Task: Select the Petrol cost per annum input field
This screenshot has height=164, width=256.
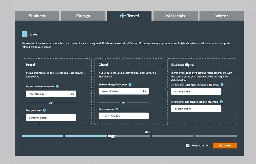Action: [x=51, y=117]
